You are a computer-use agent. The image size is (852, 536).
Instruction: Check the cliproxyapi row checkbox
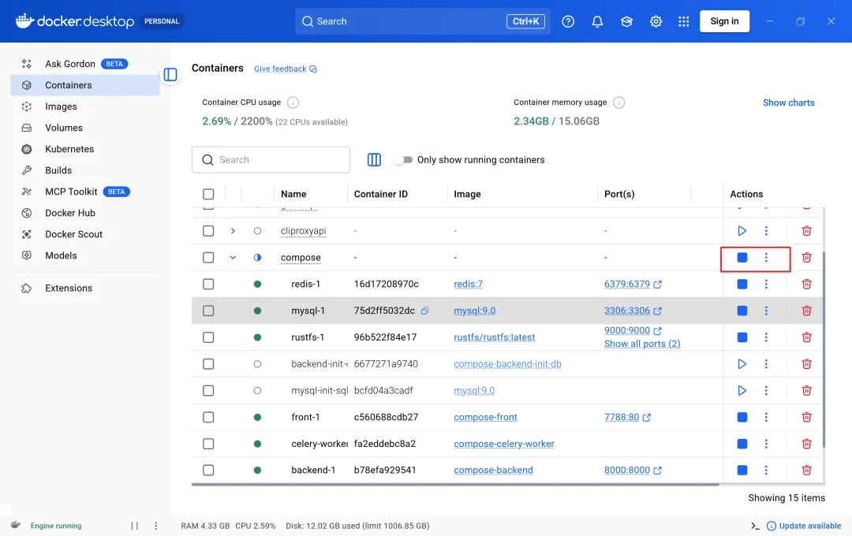208,231
